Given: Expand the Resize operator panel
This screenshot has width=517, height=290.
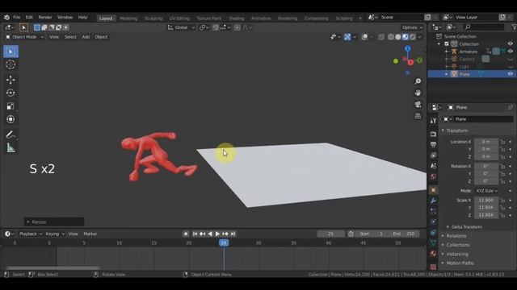Looking at the screenshot, I should [54, 222].
